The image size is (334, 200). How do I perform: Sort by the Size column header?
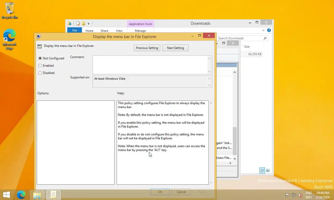click(247, 47)
